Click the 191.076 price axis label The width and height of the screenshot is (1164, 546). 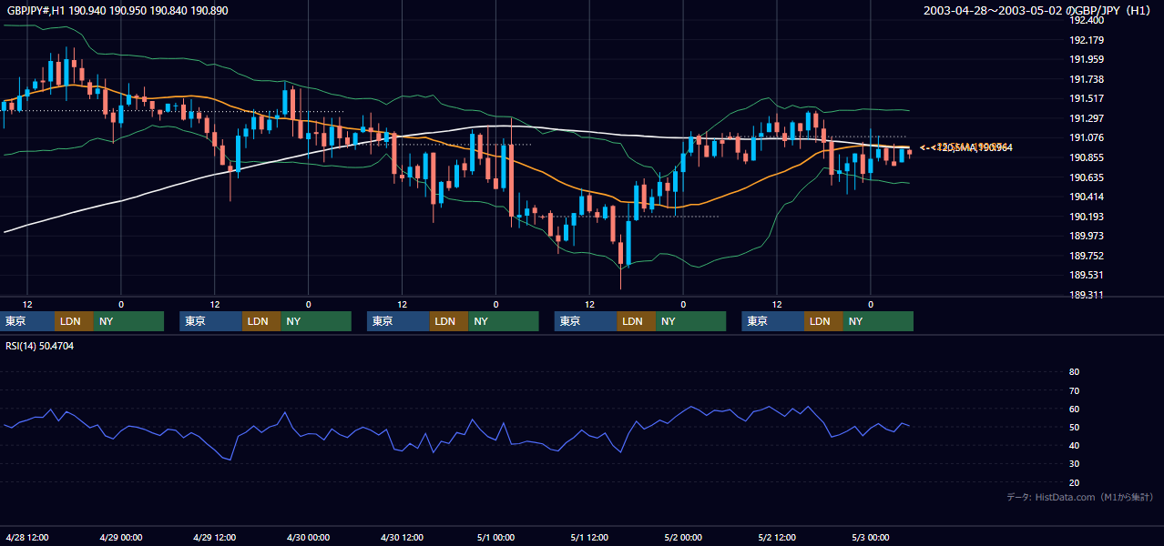(x=1087, y=138)
